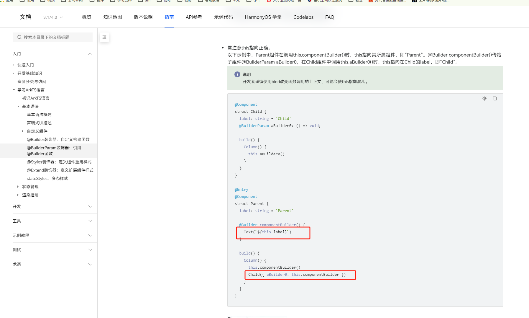This screenshot has width=529, height=318.
Task: Collapse the 基本语法 tree node
Action: tap(18, 106)
